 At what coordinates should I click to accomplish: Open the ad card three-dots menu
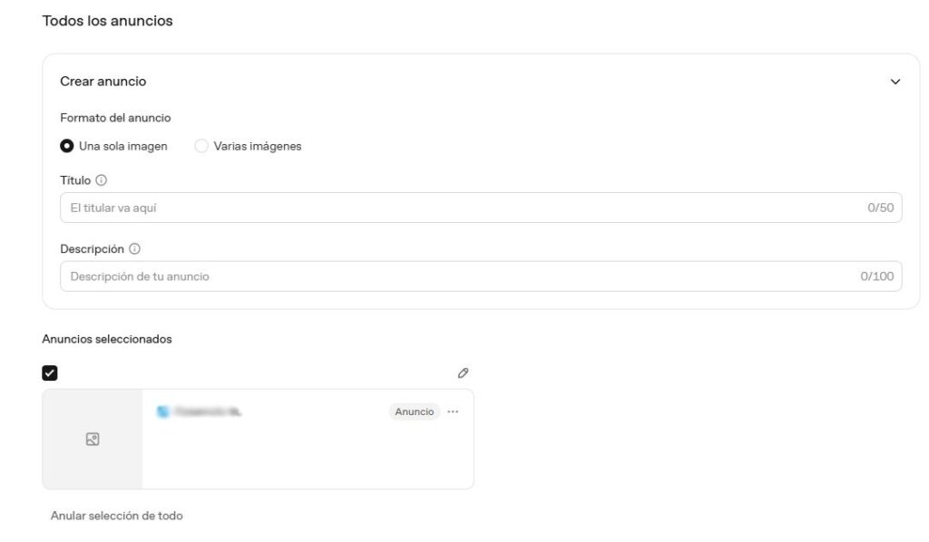click(453, 411)
